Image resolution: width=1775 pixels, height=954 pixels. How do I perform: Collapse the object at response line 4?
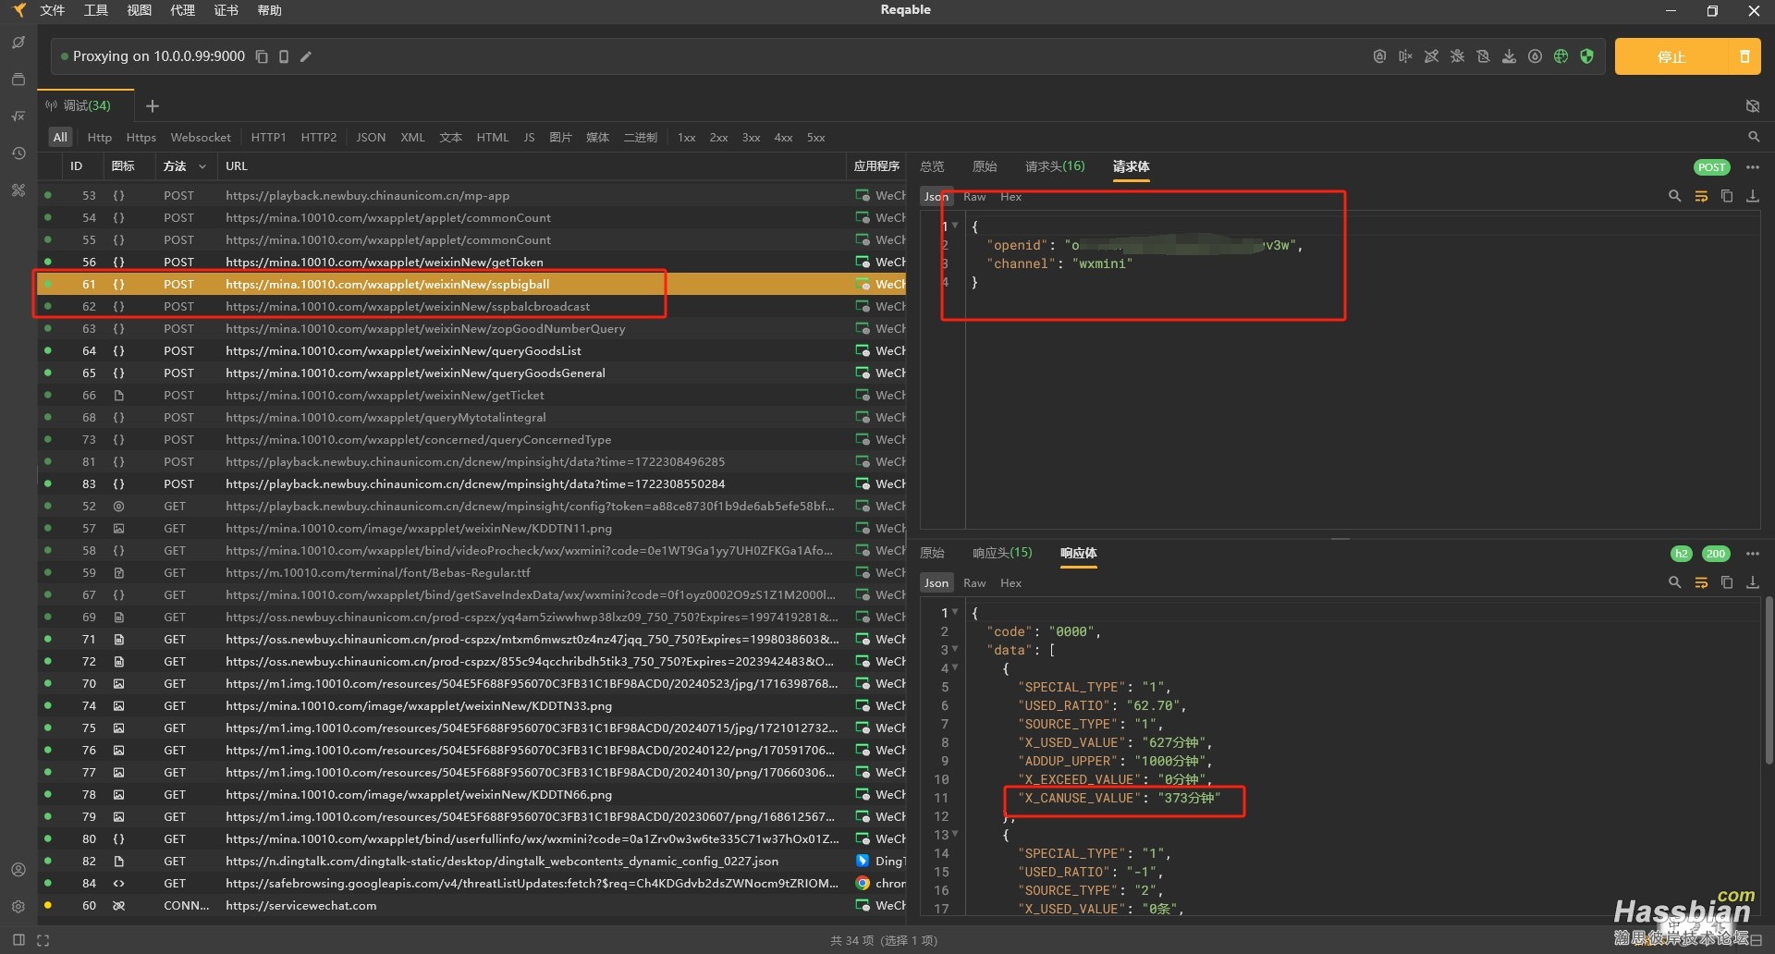(x=955, y=667)
